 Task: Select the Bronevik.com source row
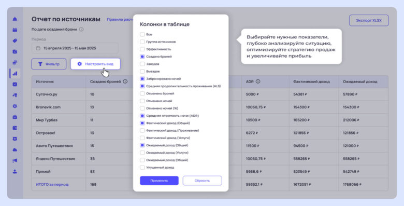click(x=48, y=107)
